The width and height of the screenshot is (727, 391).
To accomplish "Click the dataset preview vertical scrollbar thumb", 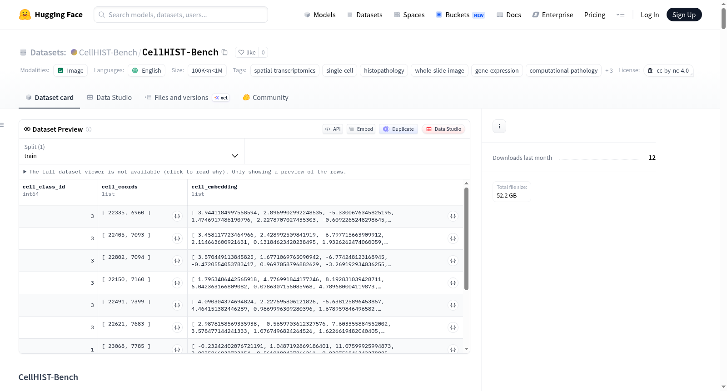I will coord(466,239).
